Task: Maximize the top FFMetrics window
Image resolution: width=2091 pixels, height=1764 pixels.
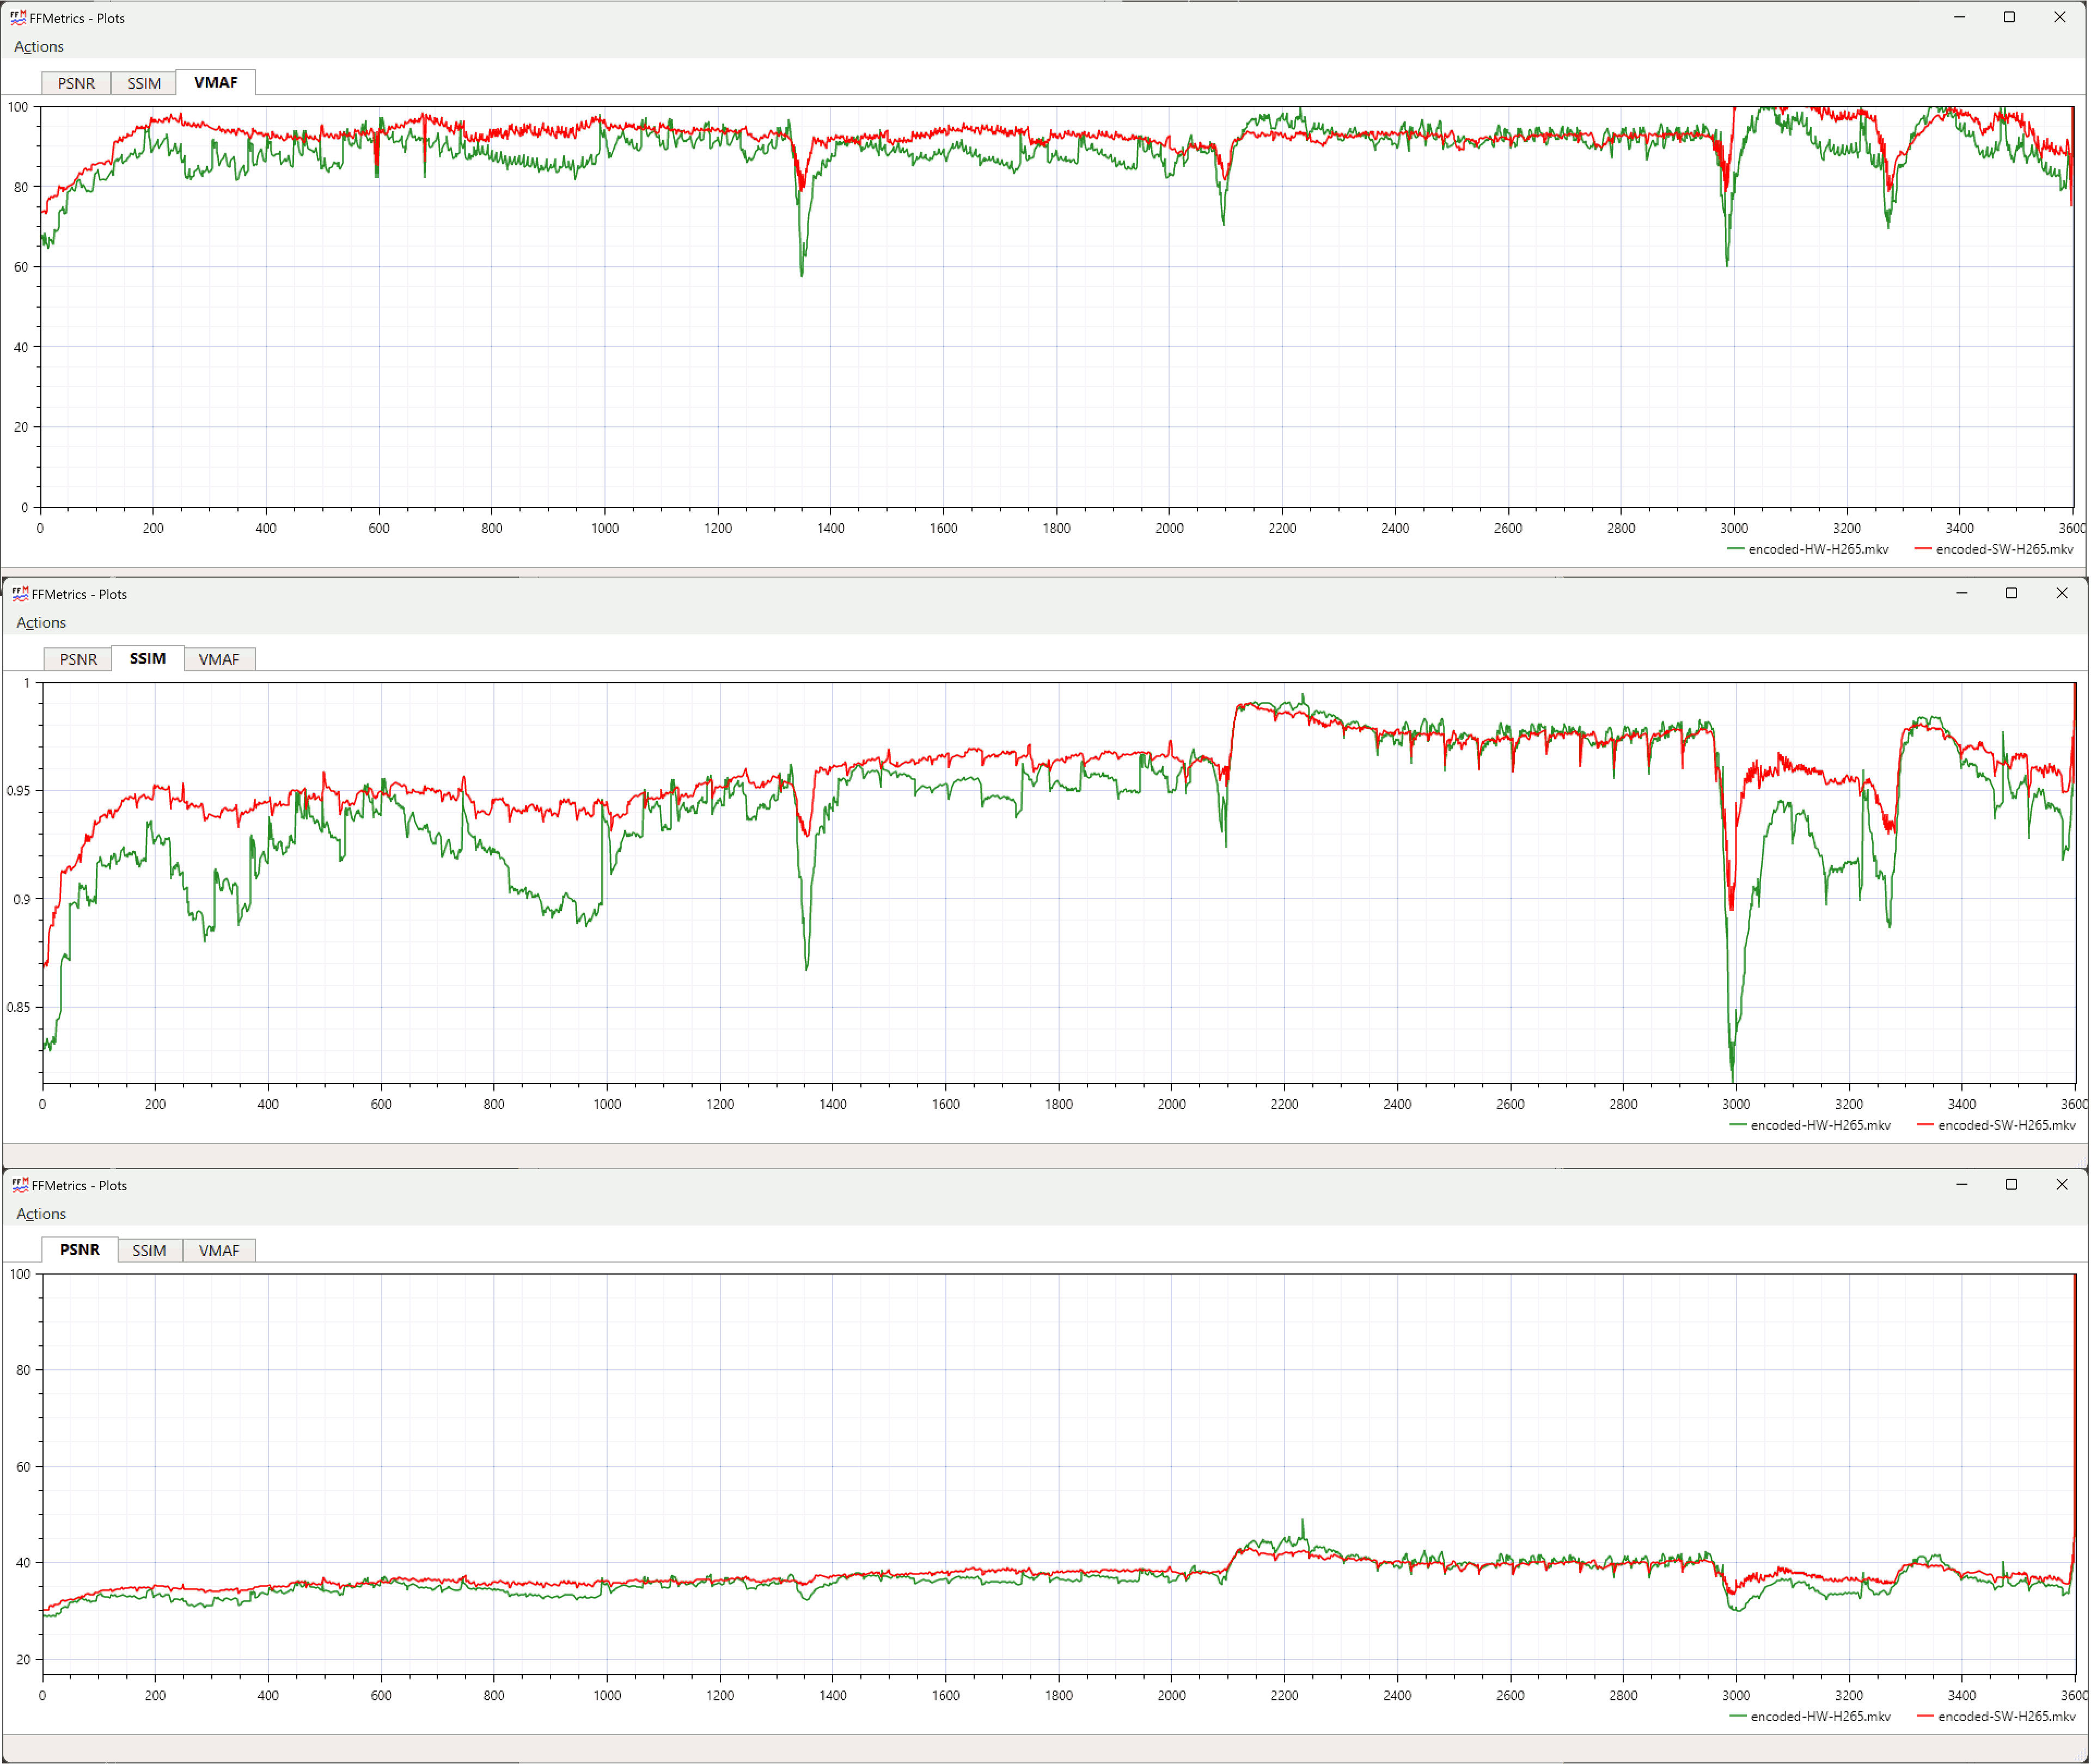Action: coord(2009,17)
